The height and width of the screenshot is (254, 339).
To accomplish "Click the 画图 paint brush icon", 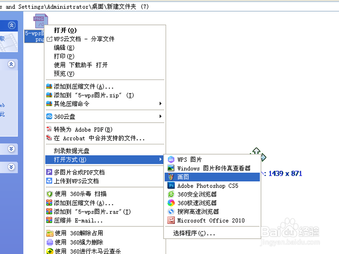I will tap(171, 177).
